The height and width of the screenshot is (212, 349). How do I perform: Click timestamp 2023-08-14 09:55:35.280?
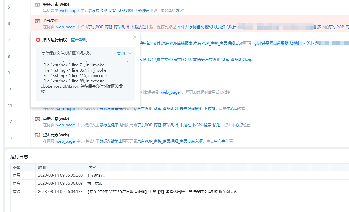[60, 175]
